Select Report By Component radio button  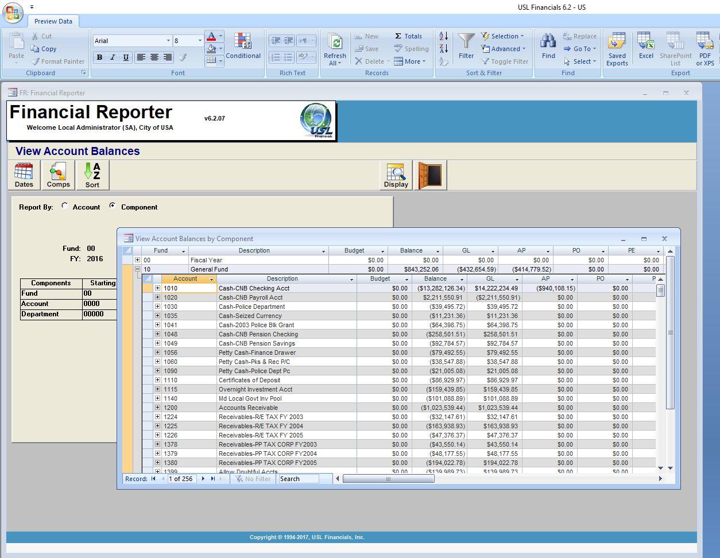click(112, 206)
